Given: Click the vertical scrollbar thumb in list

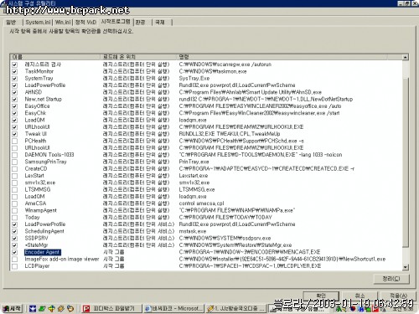Looking at the screenshot, I should [406, 162].
